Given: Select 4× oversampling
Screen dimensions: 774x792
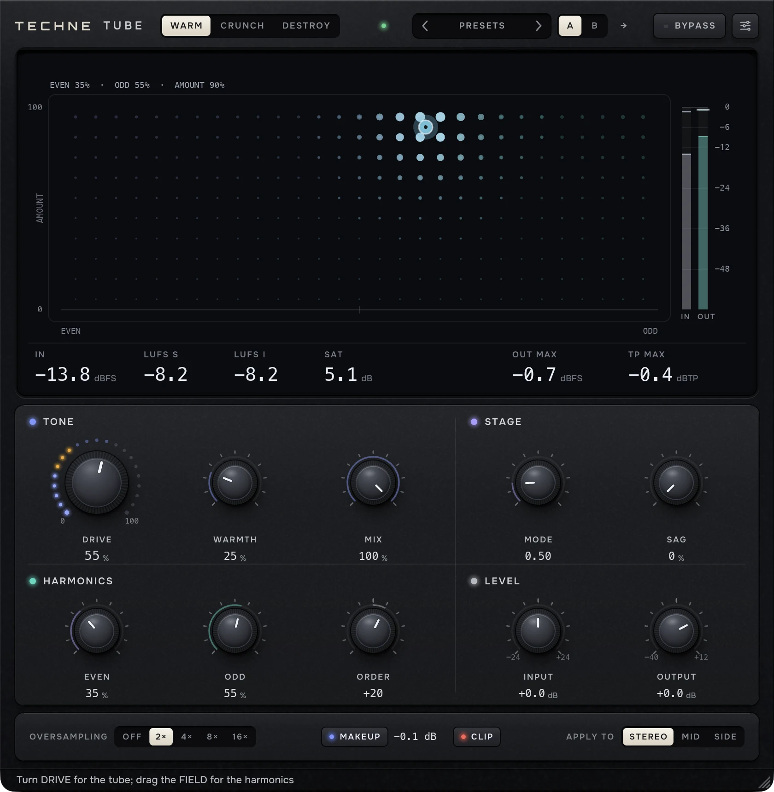Looking at the screenshot, I should coord(187,737).
